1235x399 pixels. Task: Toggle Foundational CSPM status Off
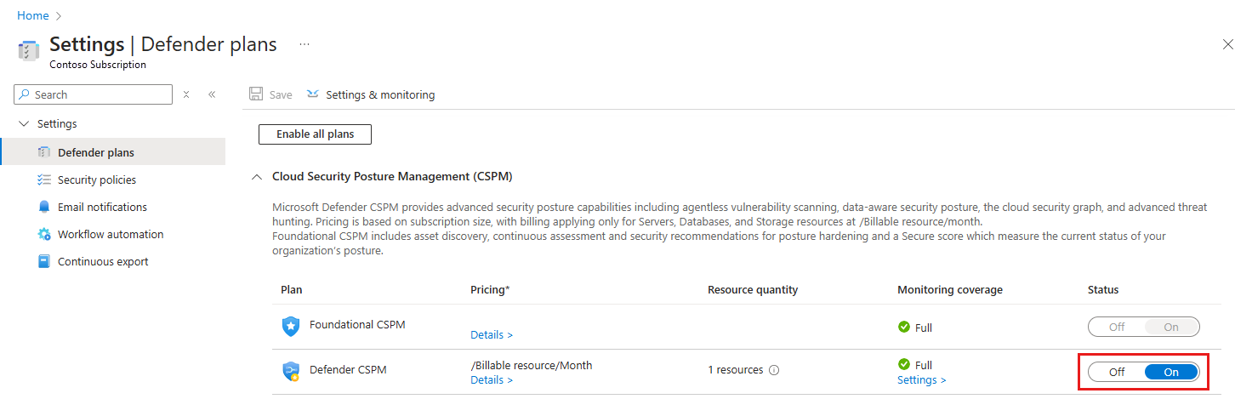click(1117, 327)
